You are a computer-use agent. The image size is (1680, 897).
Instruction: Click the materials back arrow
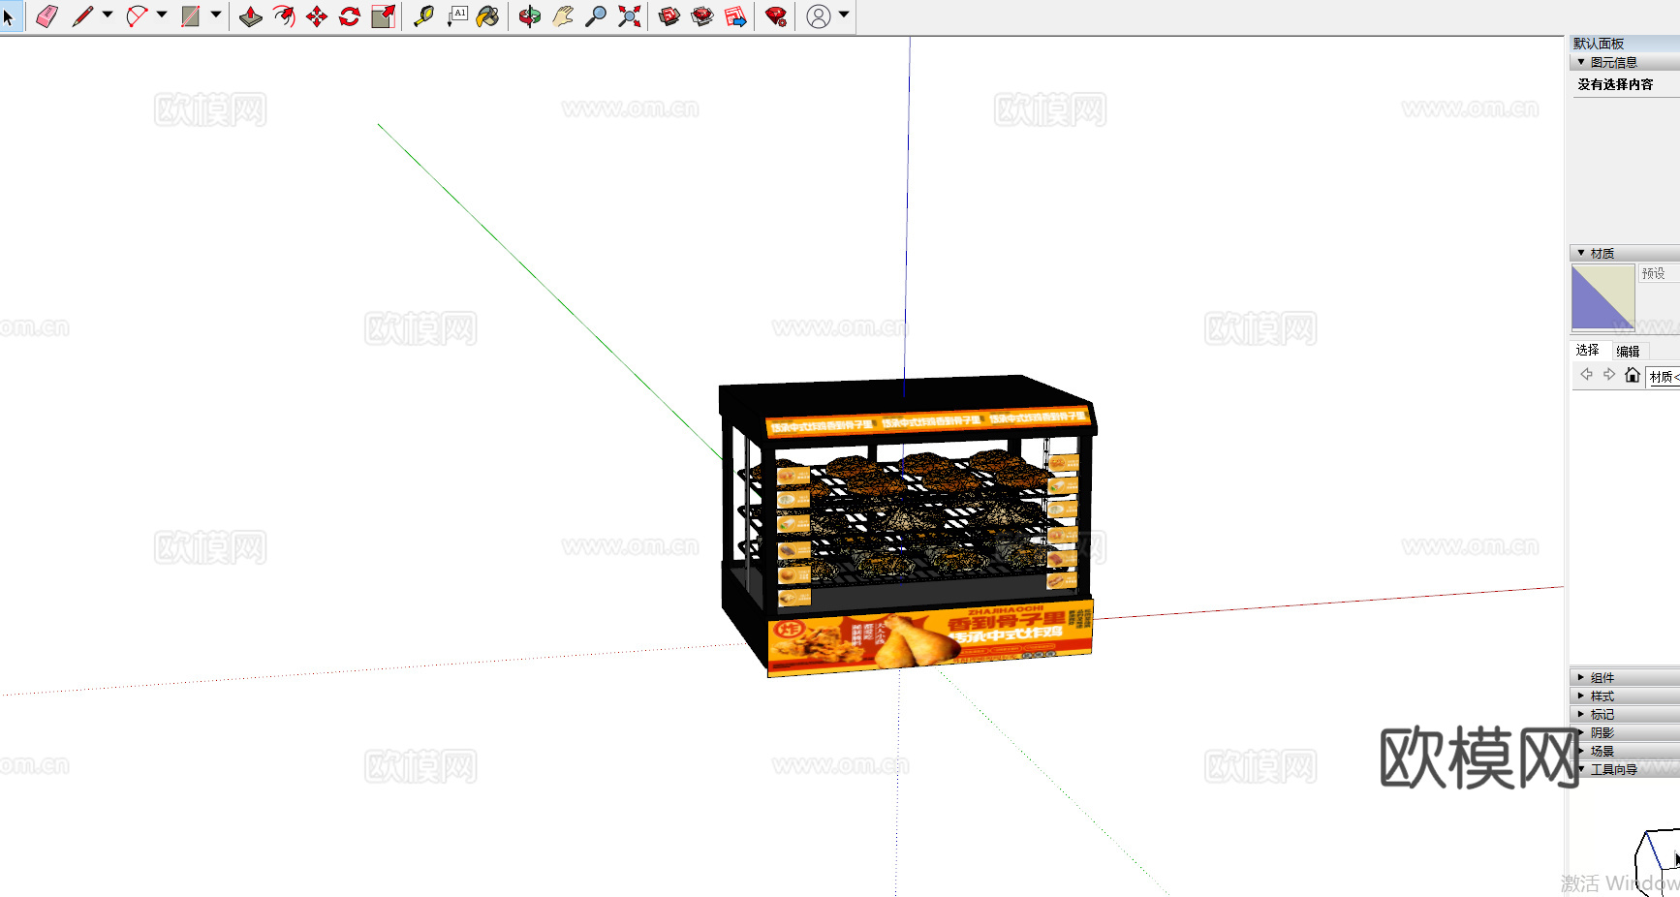pos(1586,375)
